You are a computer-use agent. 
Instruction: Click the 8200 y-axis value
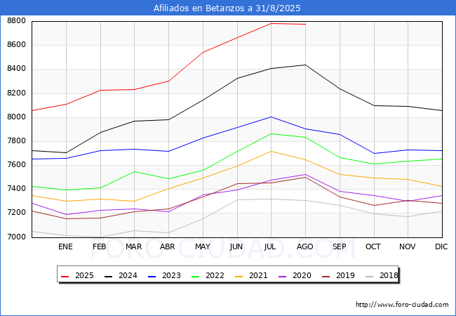(16, 93)
